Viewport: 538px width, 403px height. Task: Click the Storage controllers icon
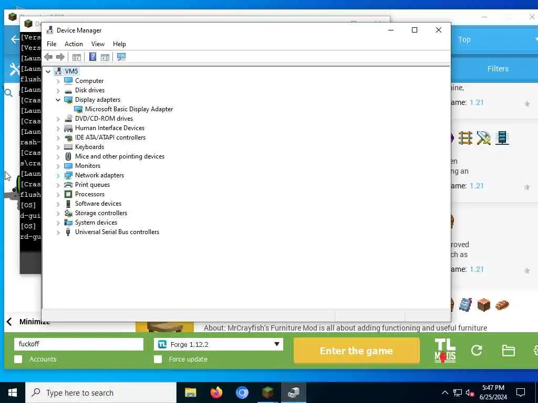[x=68, y=213]
